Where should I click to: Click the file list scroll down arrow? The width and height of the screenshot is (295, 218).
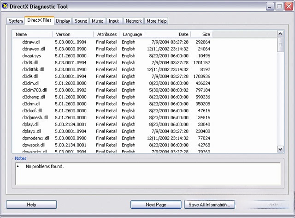[x=280, y=149]
